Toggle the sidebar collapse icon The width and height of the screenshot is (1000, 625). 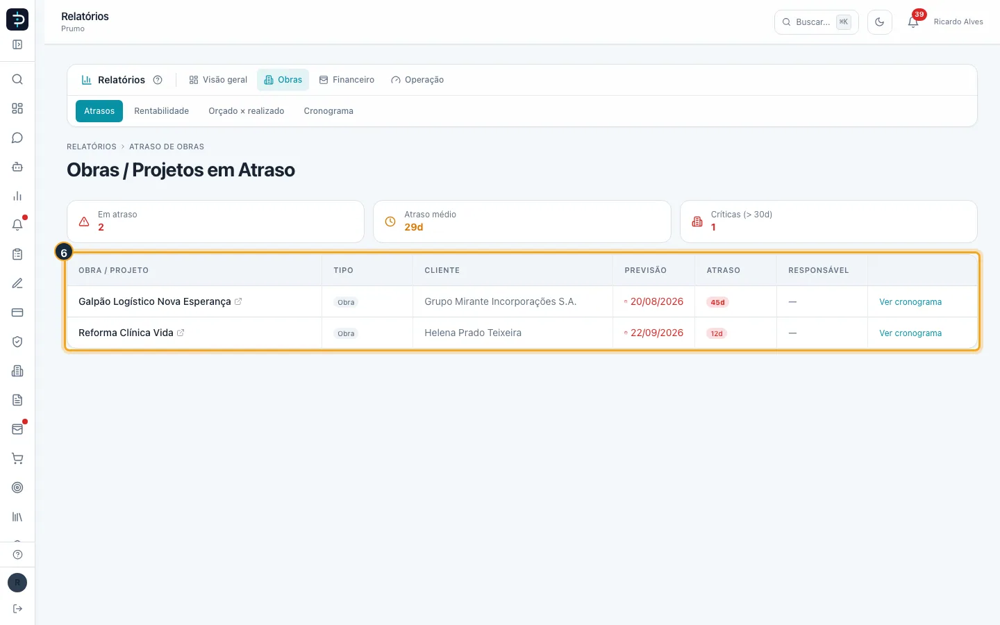click(17, 44)
